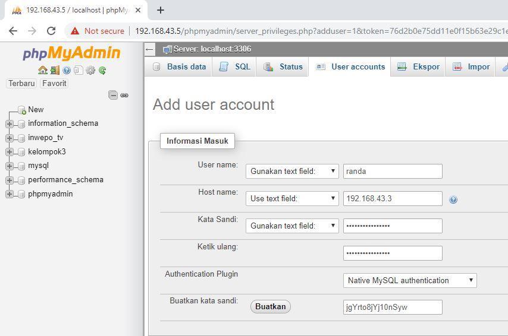Click the link with main panel icon
This screenshot has width=508, height=336.
coord(124,95)
